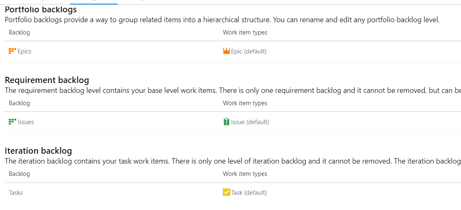Click the orange Epic crown icon
The image size is (461, 210).
click(x=226, y=51)
